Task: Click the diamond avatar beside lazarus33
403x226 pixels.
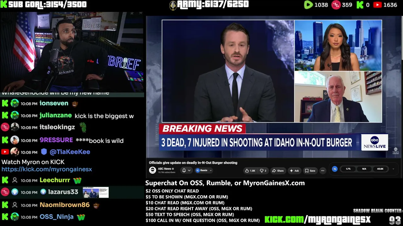Action: tap(15, 192)
